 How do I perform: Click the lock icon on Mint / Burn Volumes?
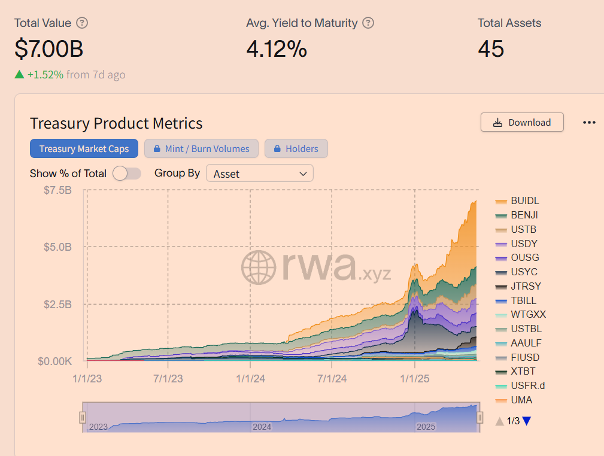point(156,149)
